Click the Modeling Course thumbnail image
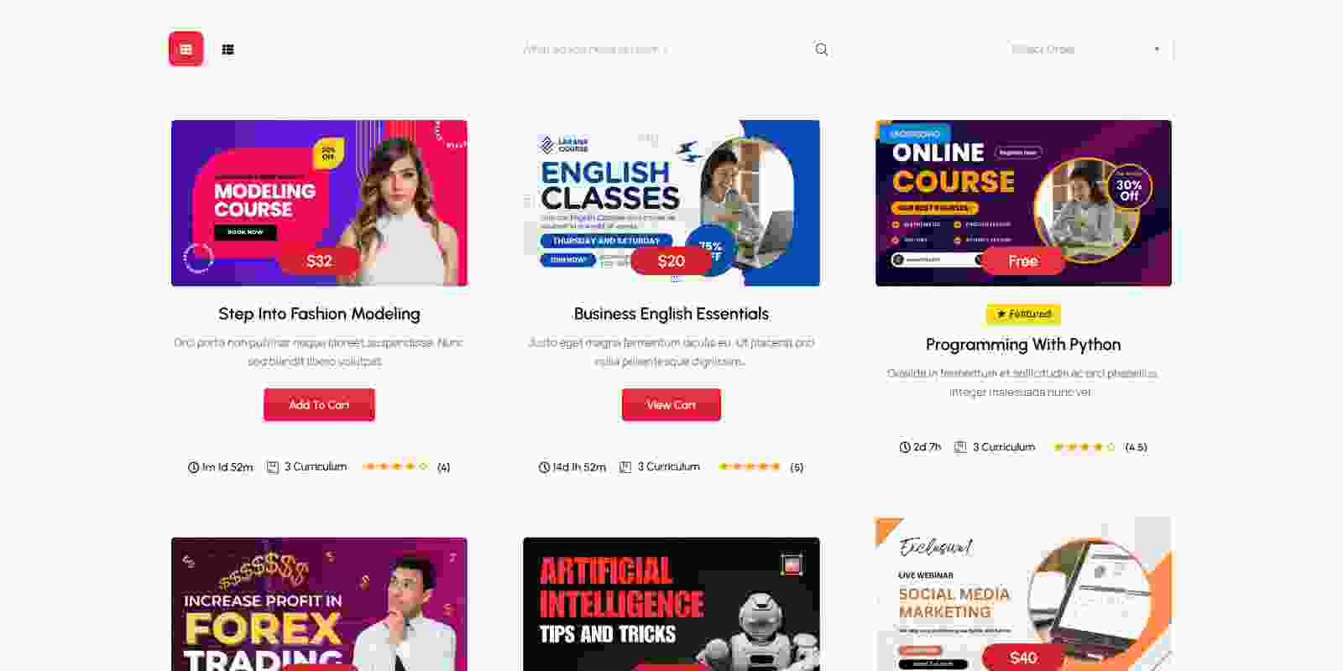 tap(319, 203)
